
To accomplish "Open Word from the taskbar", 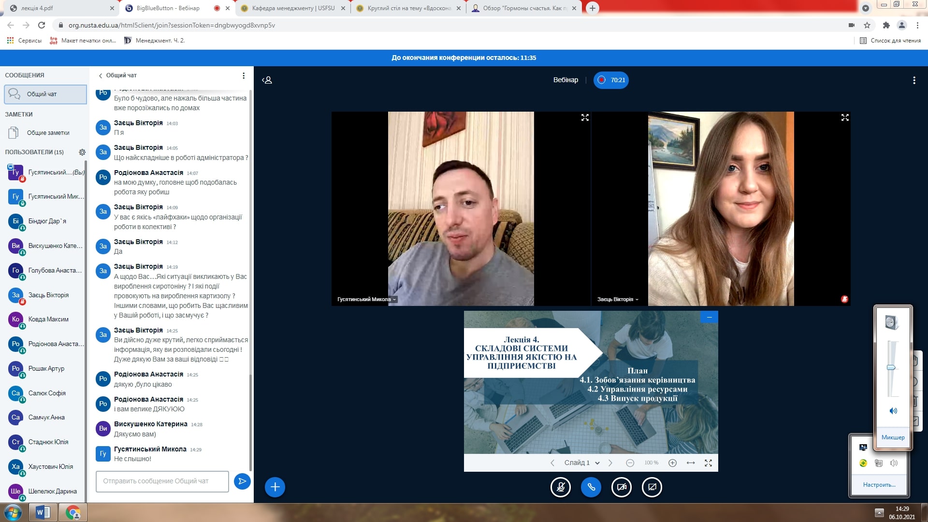I will point(43,512).
